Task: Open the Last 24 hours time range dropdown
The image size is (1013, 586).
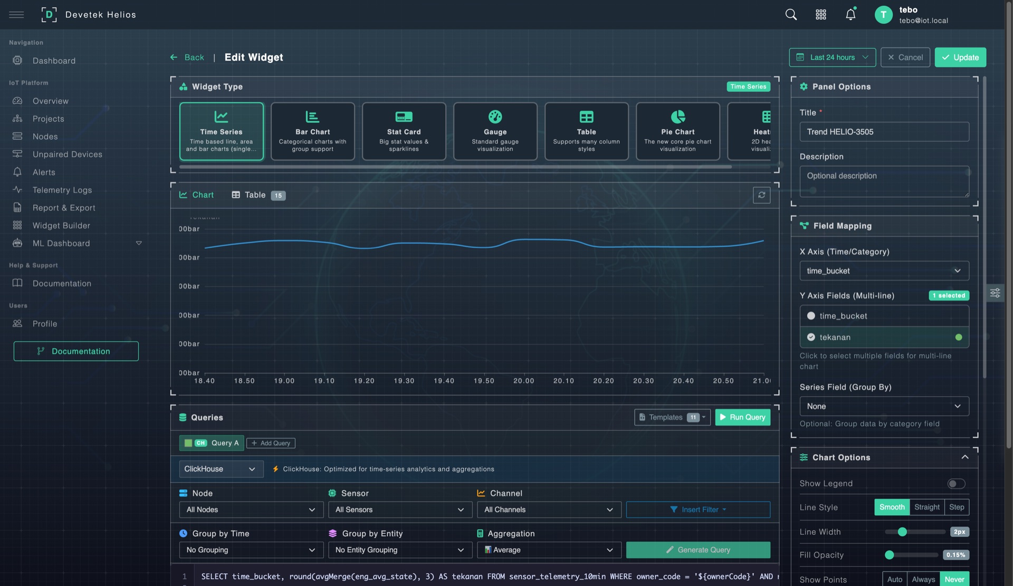Action: [x=832, y=57]
